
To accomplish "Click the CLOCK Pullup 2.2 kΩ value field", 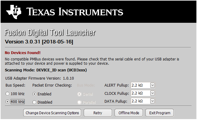I will [x=140, y=93].
